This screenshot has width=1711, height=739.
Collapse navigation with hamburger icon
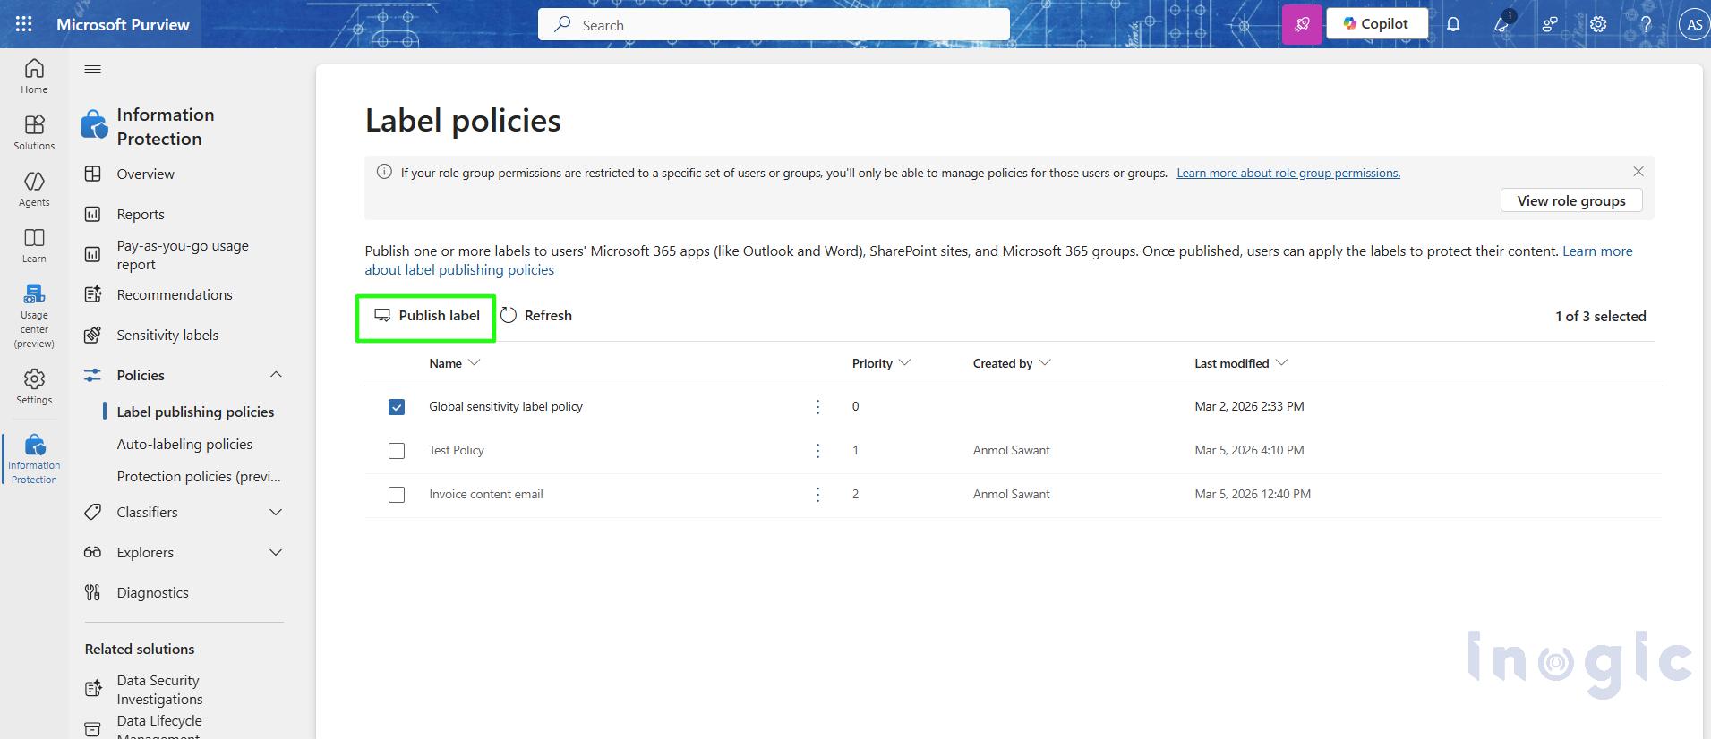pos(93,70)
